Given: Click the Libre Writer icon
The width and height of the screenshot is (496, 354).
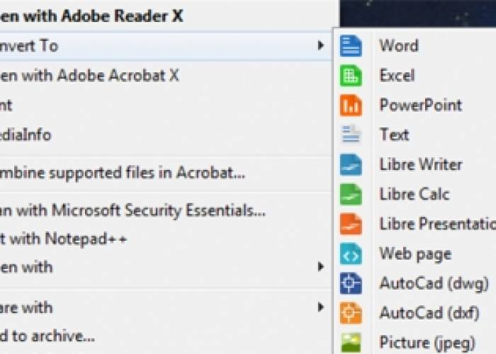Looking at the screenshot, I should click(351, 165).
